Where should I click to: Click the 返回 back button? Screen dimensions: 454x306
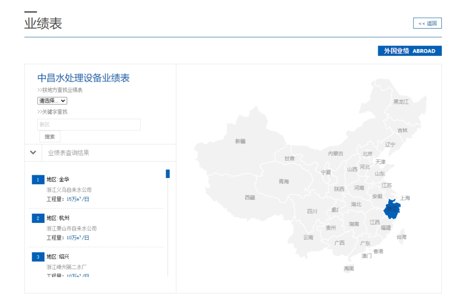(x=427, y=23)
